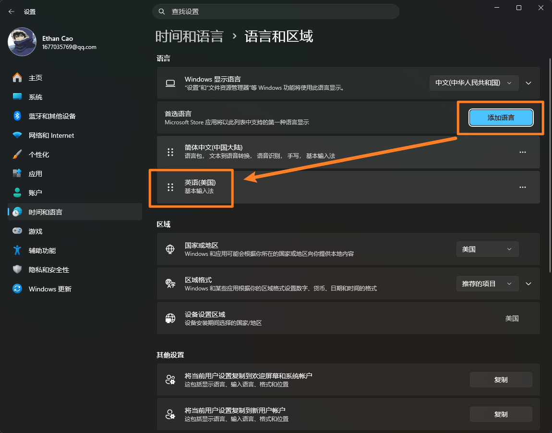
Task: Click the search magnifier icon
Action: [x=162, y=12]
